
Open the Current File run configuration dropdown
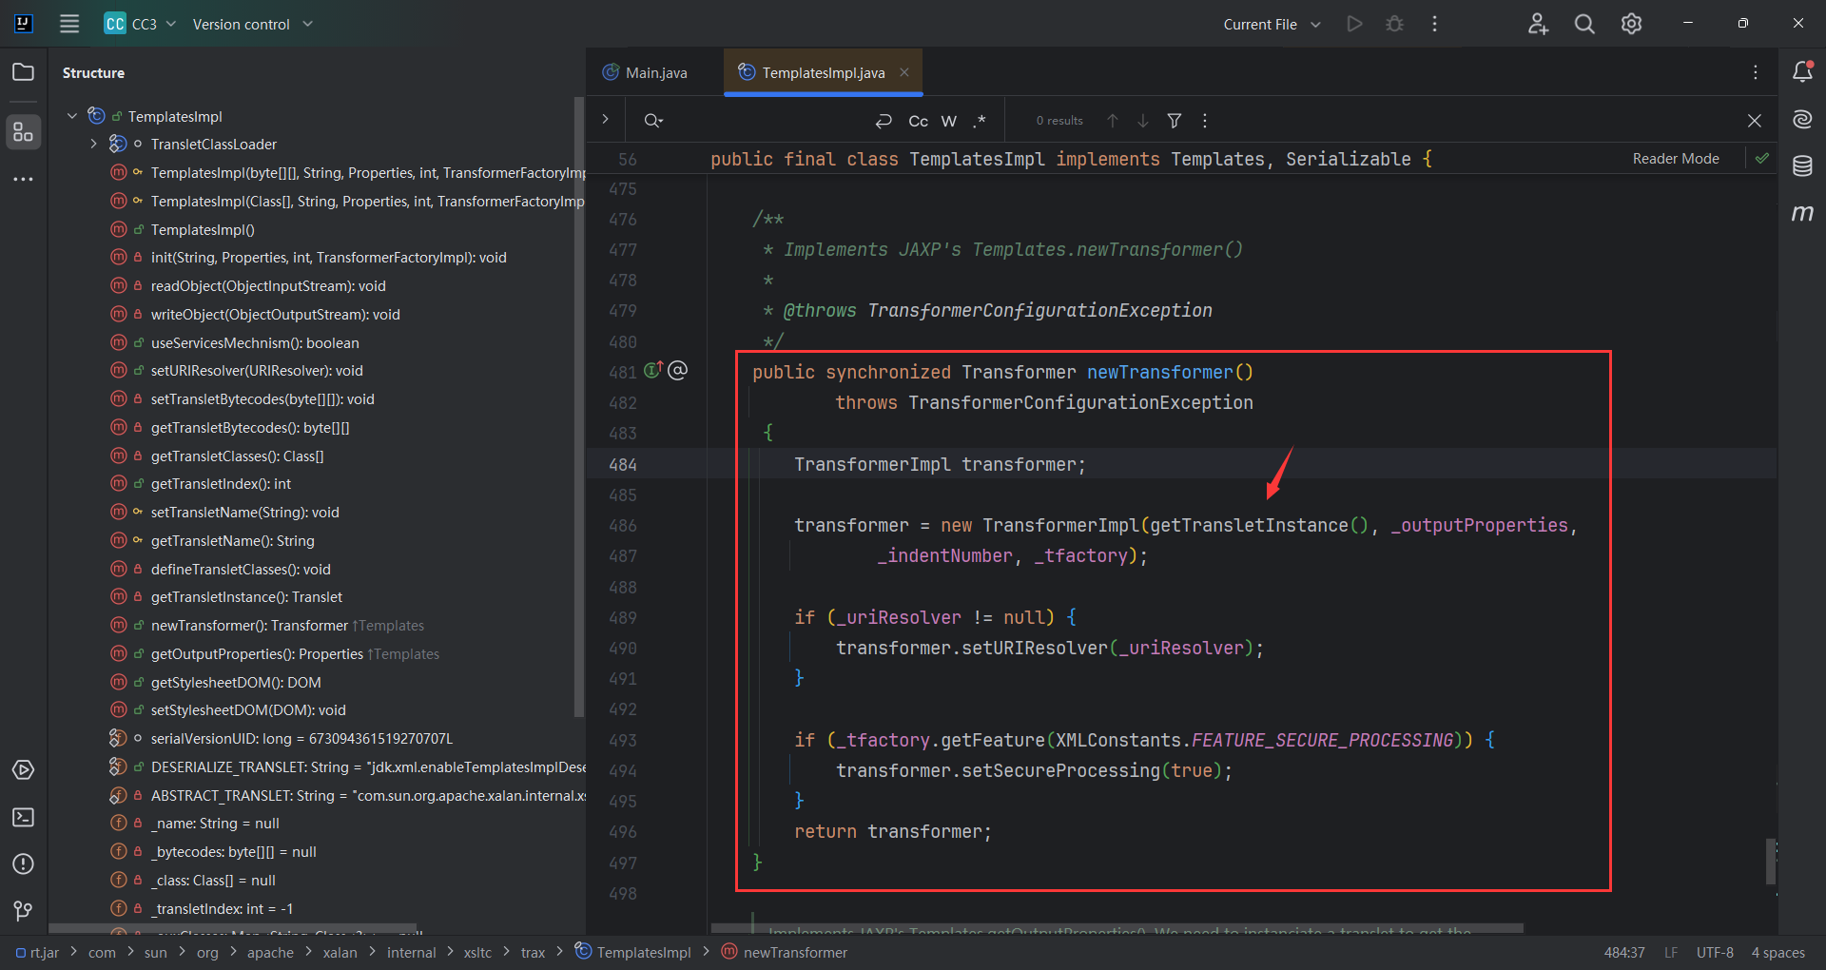[x=1272, y=24]
